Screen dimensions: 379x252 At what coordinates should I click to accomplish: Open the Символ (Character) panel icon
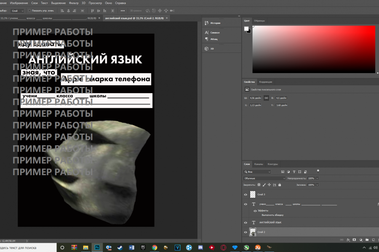[x=206, y=32]
